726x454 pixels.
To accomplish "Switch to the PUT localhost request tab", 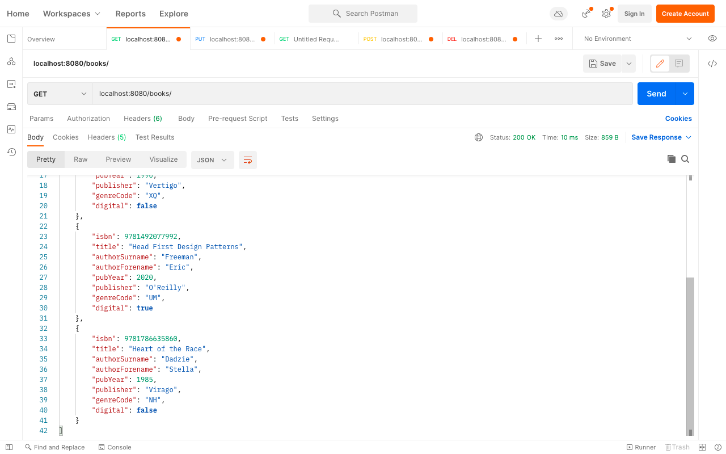I will coord(232,39).
